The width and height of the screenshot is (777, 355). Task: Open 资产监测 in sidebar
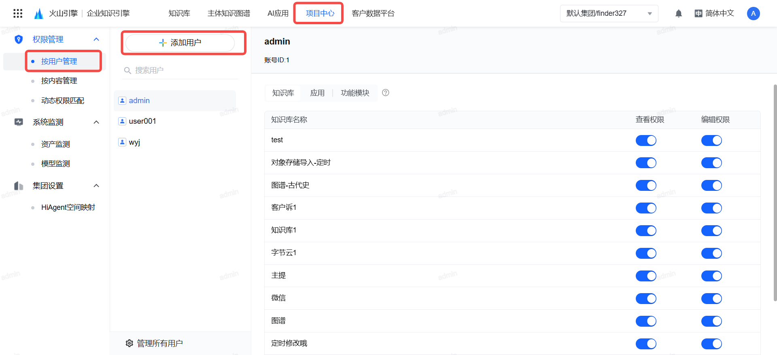[55, 144]
